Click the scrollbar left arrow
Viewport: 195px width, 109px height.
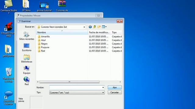[38, 82]
